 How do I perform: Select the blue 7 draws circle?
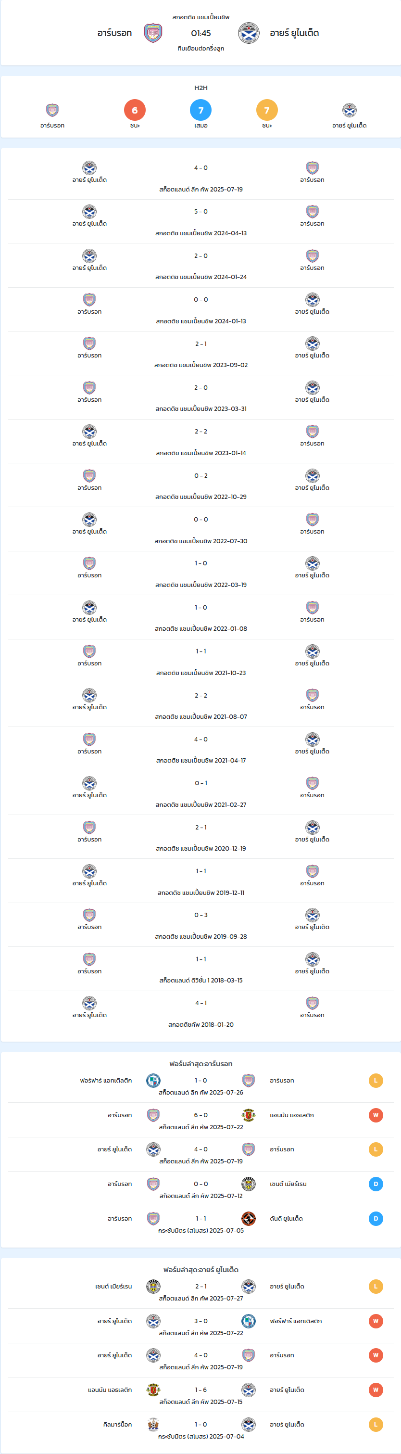[x=201, y=110]
